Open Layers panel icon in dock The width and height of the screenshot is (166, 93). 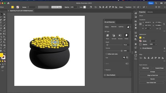click(136, 52)
